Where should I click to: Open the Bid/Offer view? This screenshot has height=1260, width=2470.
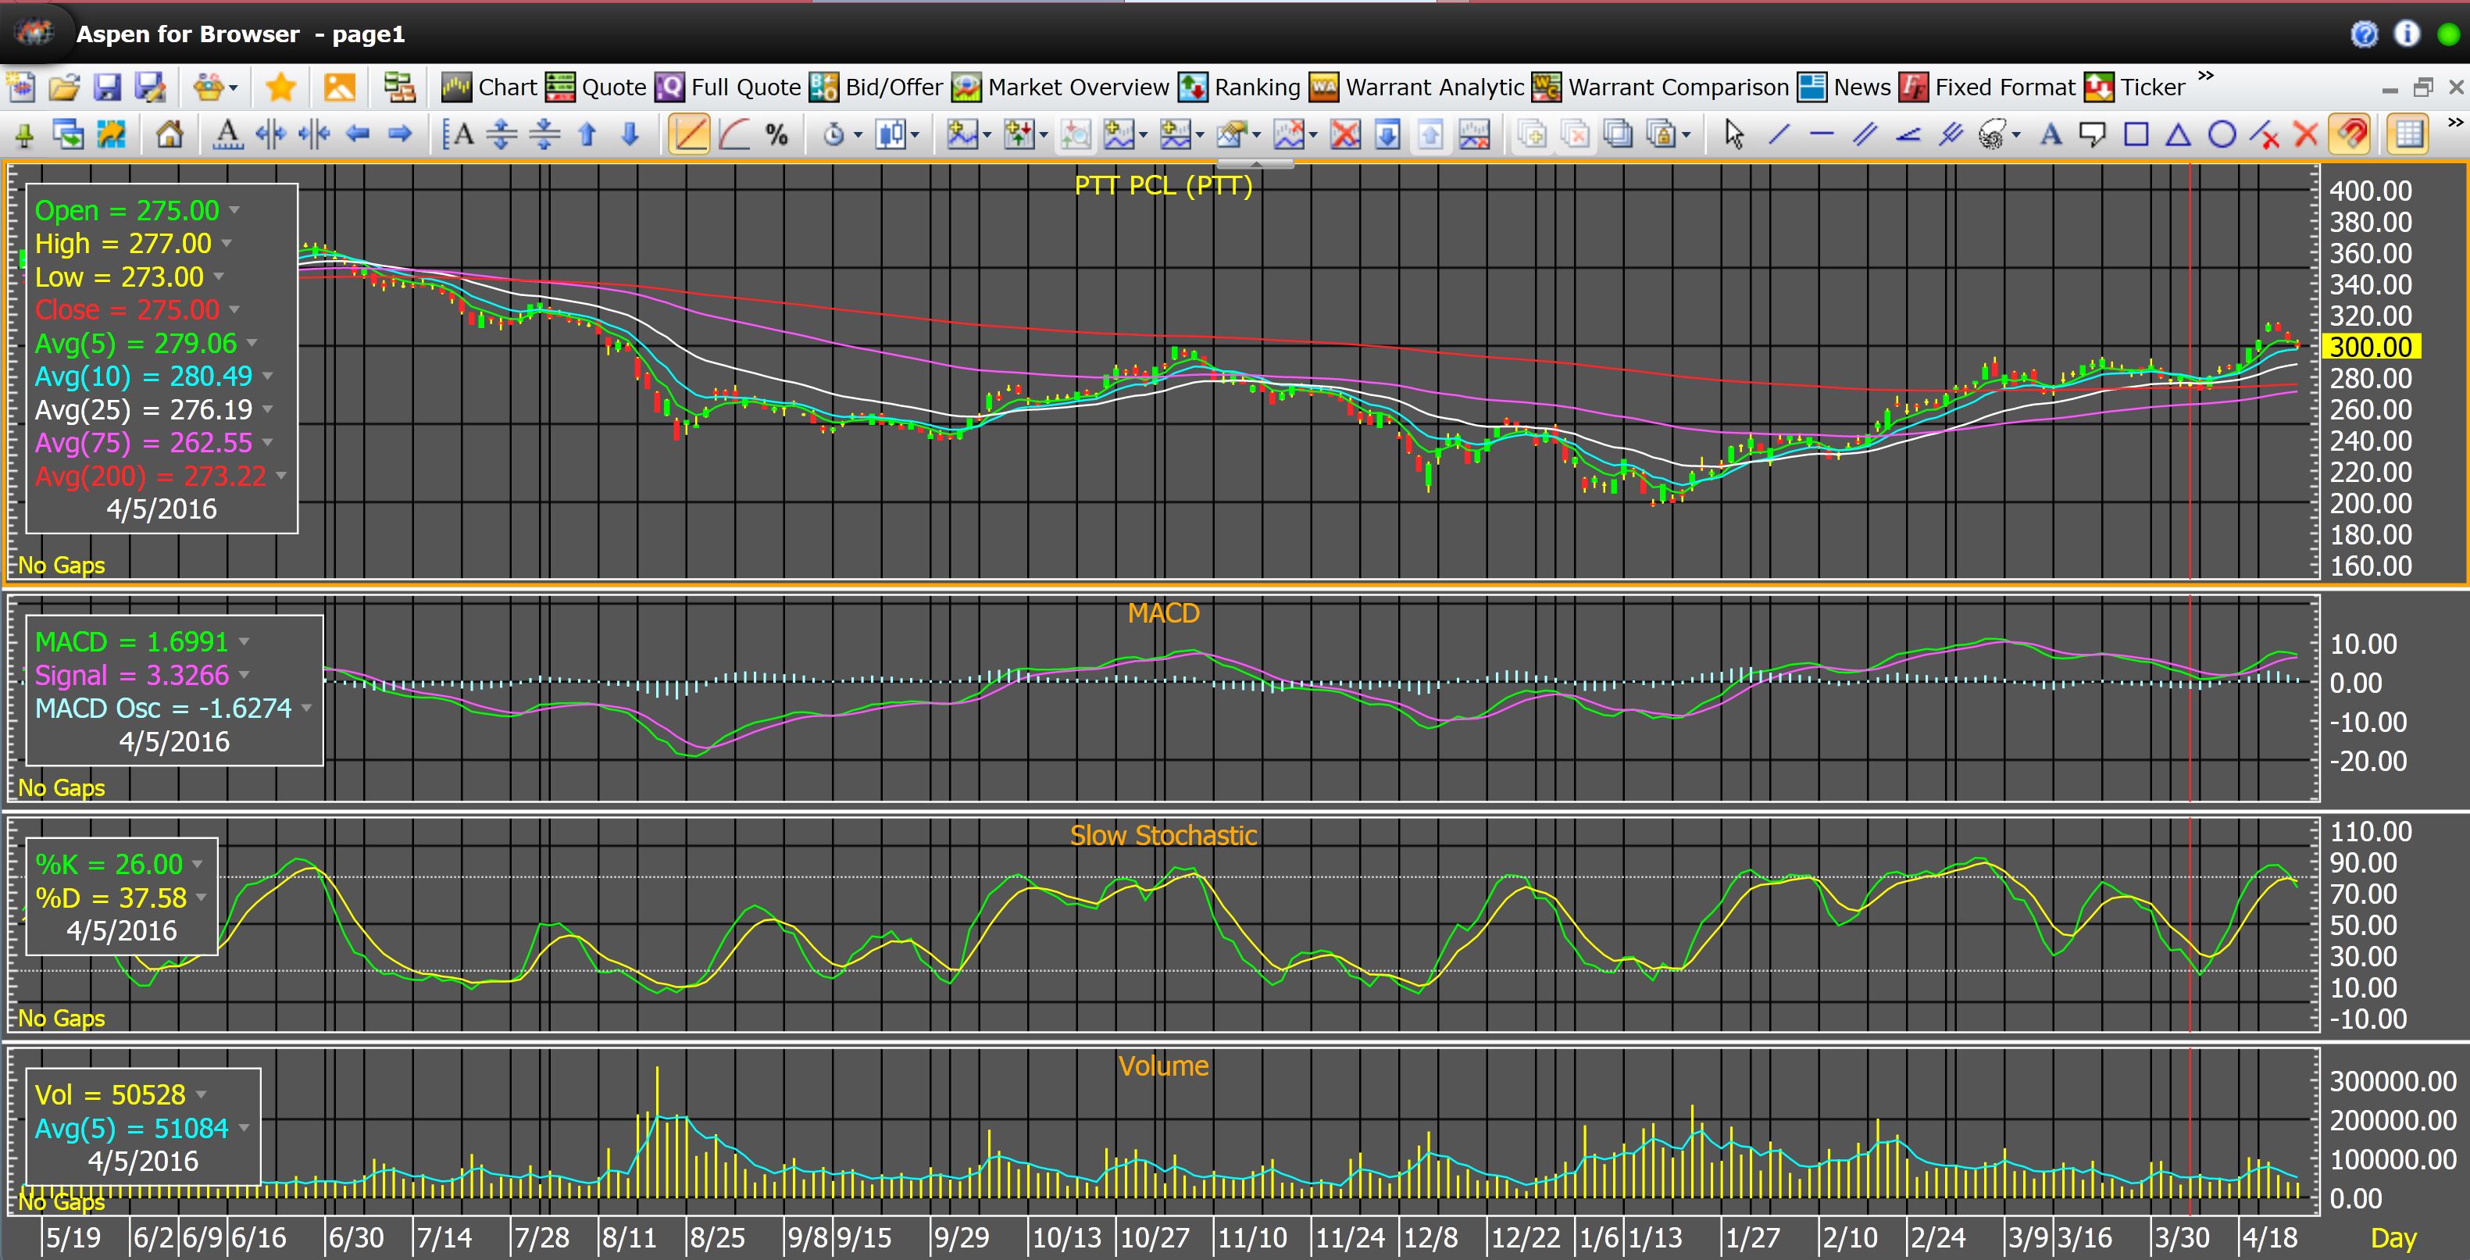tap(876, 87)
